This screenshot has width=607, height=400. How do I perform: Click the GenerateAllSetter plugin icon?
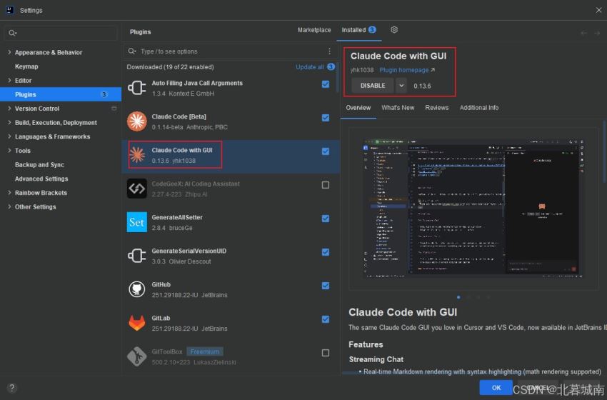(x=136, y=222)
